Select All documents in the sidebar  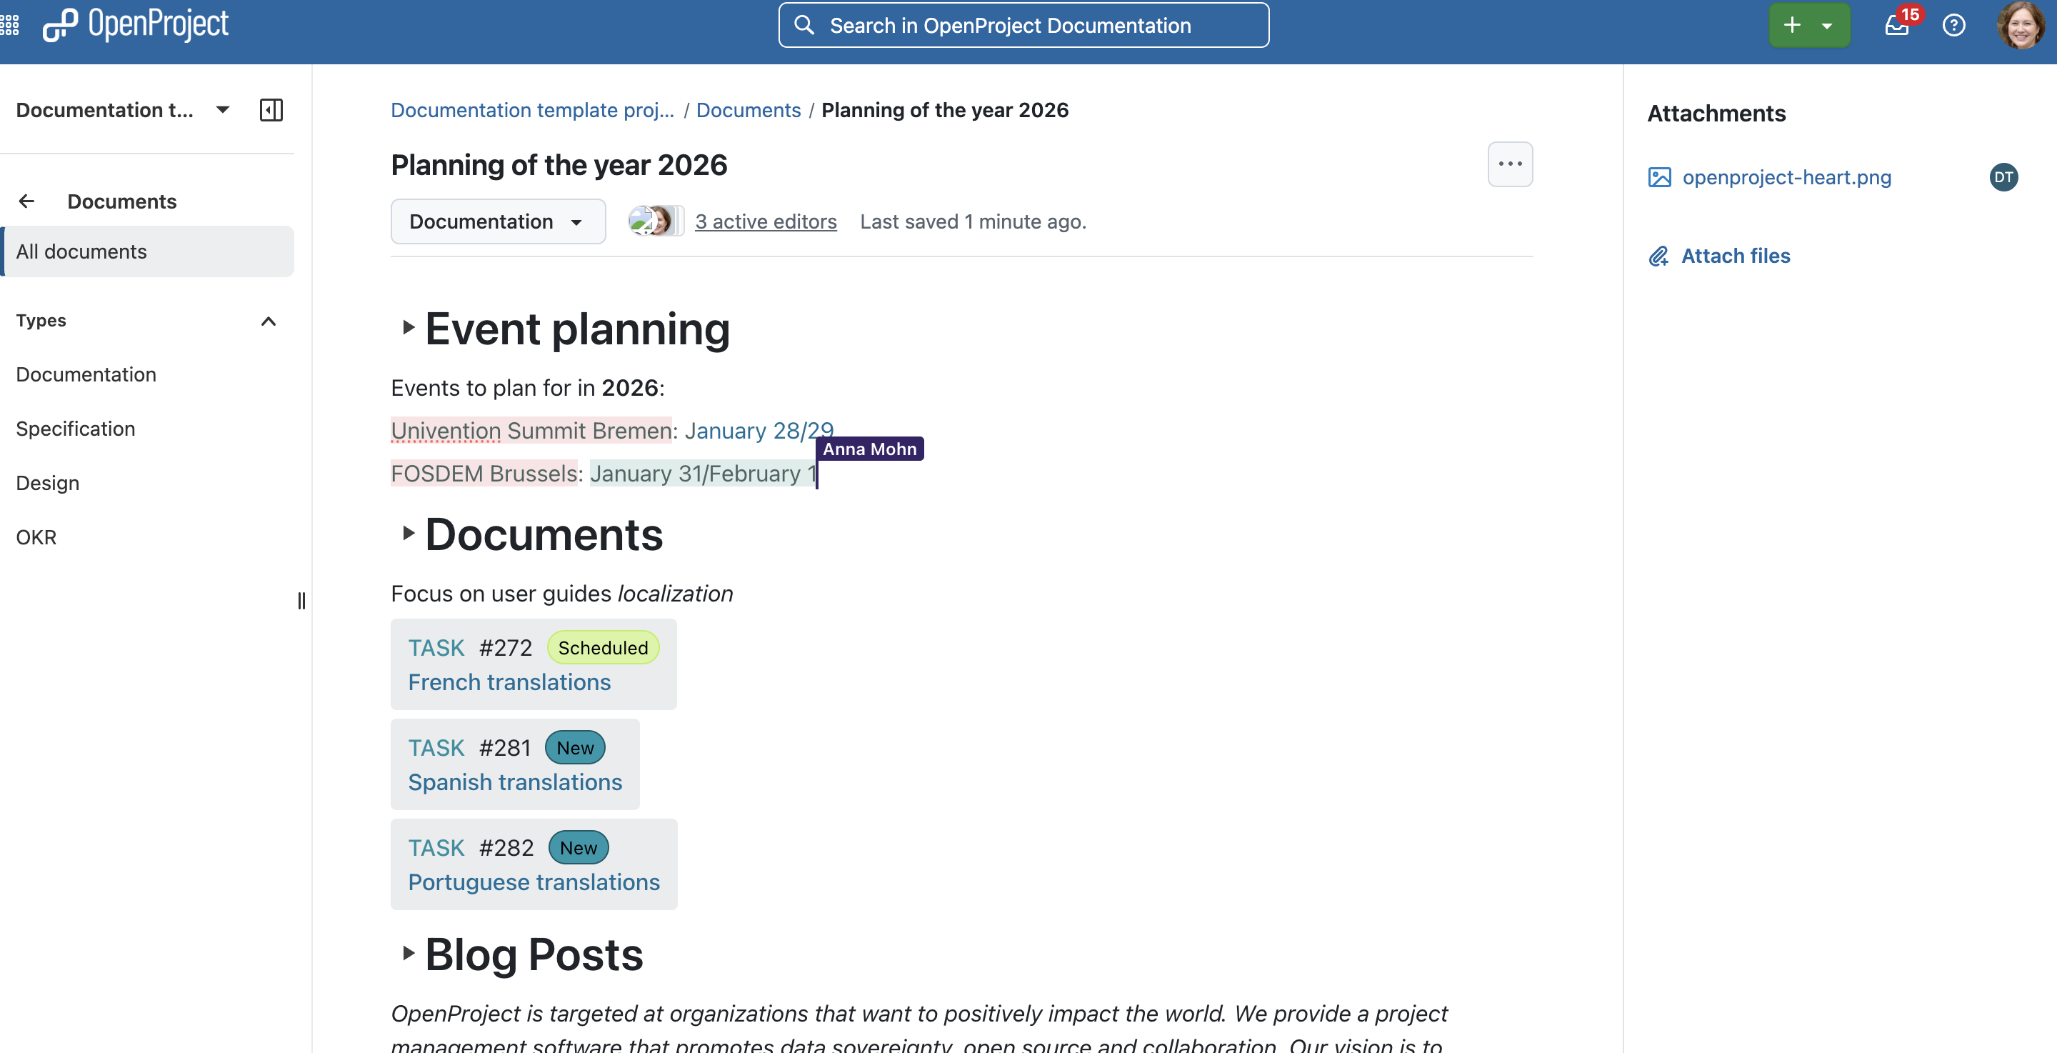(81, 251)
